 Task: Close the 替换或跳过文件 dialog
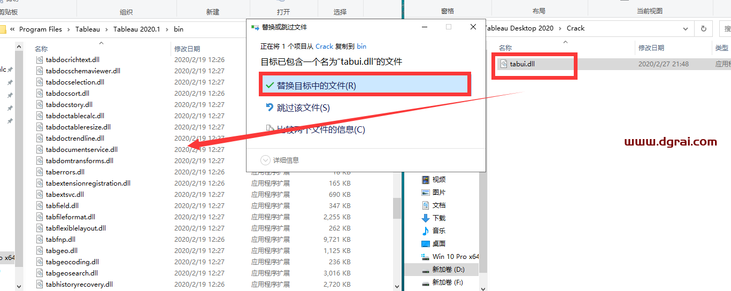(x=473, y=27)
